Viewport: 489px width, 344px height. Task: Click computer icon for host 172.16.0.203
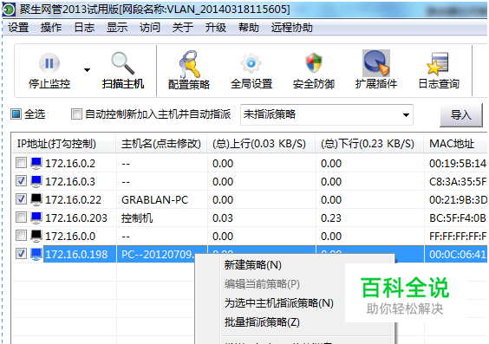tap(36, 217)
